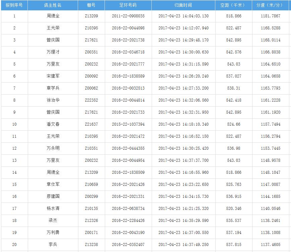This screenshot has width=291, height=252.
Task: Select the distance value 537.815
Action: (233, 245)
